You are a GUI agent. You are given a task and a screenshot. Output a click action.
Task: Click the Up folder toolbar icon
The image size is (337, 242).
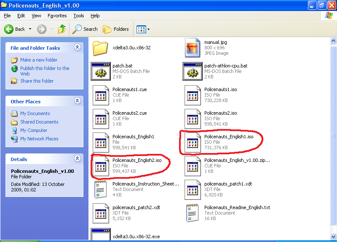(62, 29)
